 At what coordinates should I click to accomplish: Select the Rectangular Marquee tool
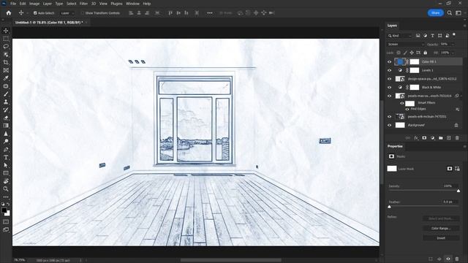6,39
